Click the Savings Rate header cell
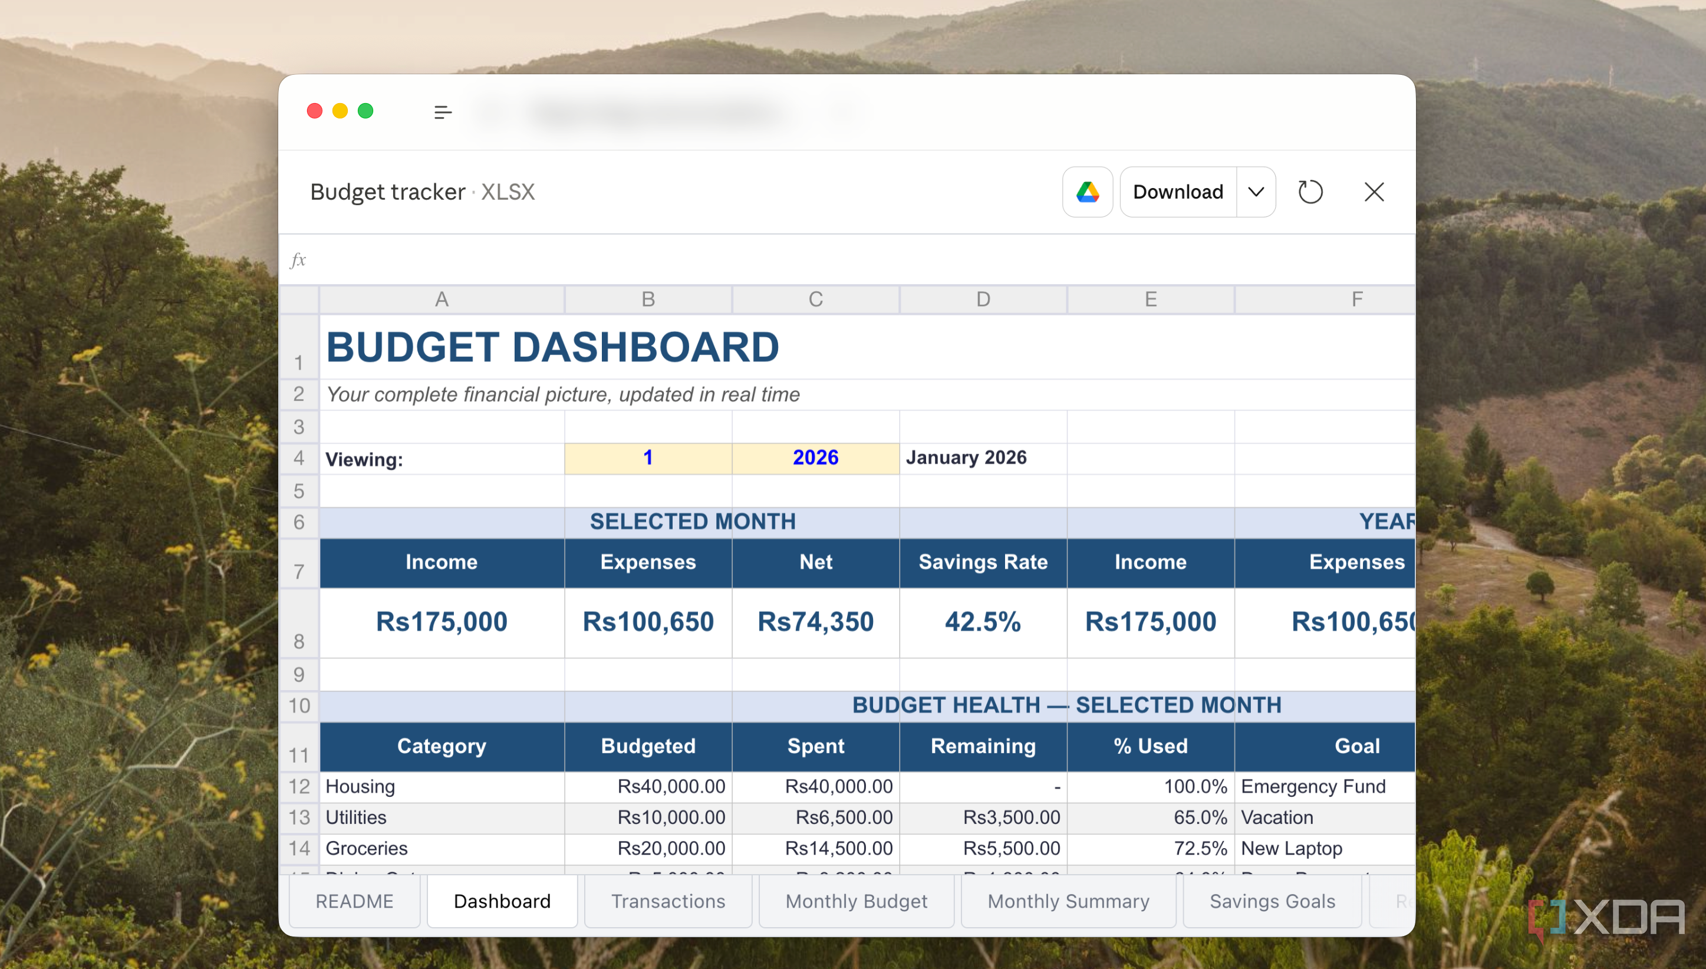This screenshot has height=969, width=1706. (983, 563)
